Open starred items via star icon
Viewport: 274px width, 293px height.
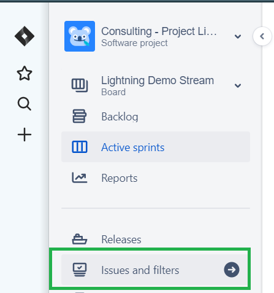coord(25,73)
